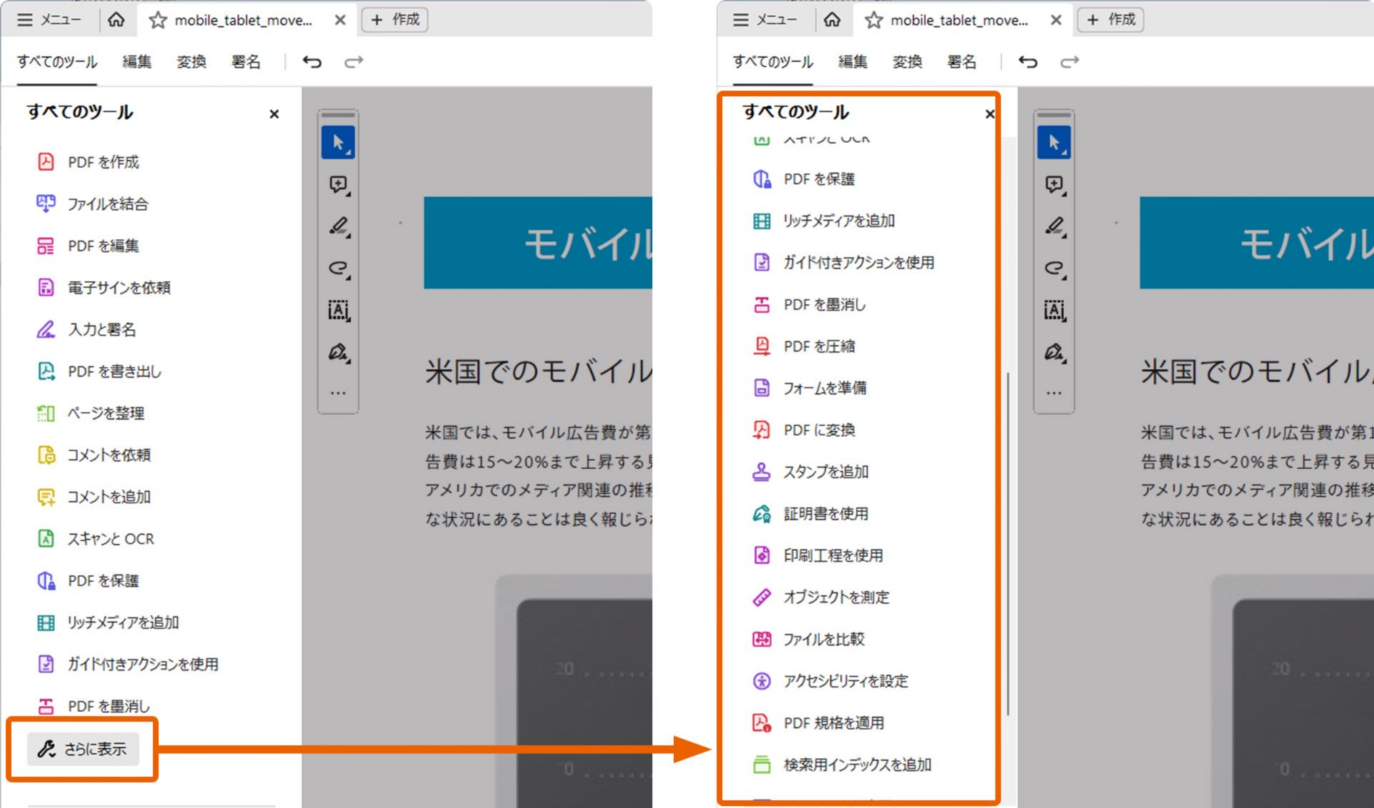This screenshot has height=808, width=1374.
Task: Select the text box tool in right quick toolbar
Action: (x=1053, y=310)
